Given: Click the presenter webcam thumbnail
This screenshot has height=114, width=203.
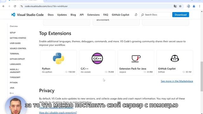Looking at the screenshot, I should click(x=16, y=105).
